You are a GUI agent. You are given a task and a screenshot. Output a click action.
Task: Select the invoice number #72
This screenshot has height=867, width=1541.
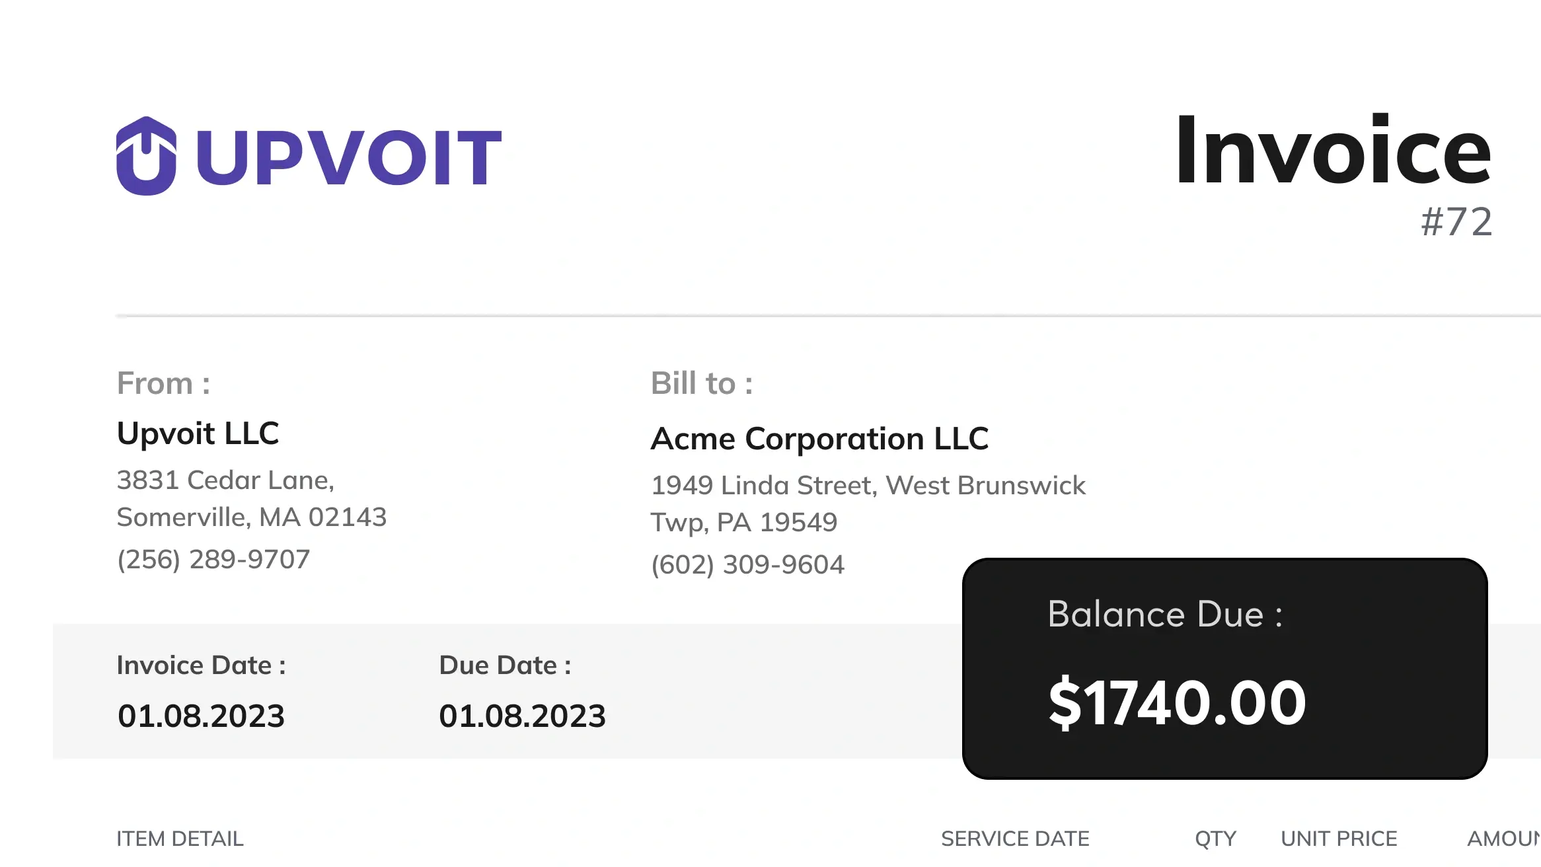click(1456, 222)
